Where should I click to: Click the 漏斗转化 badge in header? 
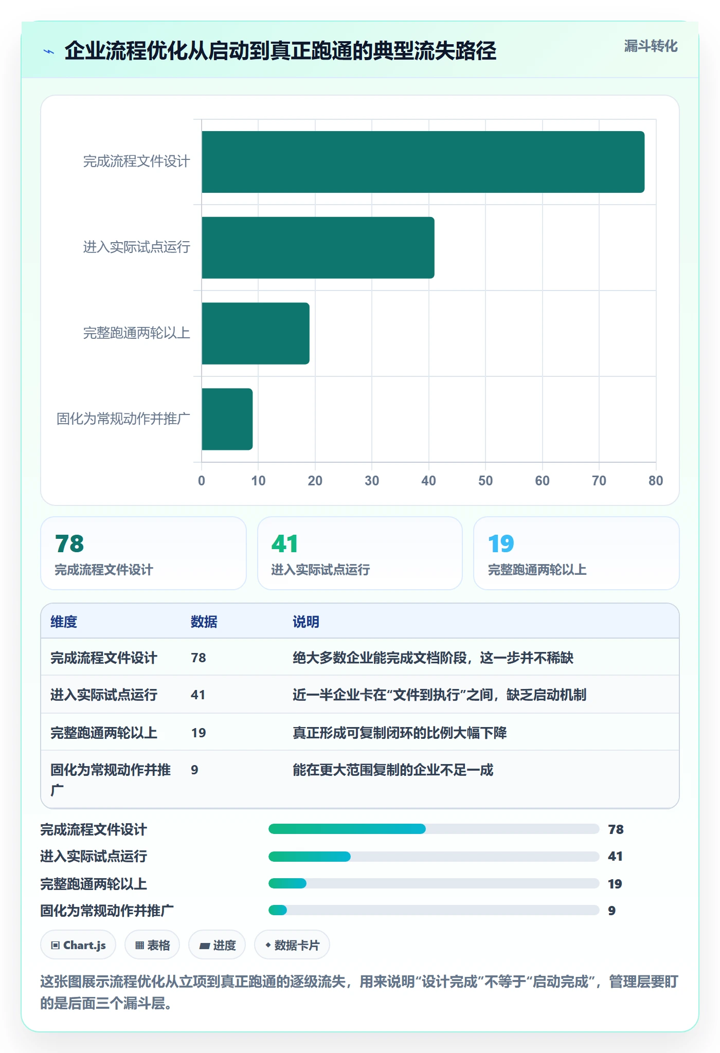651,46
